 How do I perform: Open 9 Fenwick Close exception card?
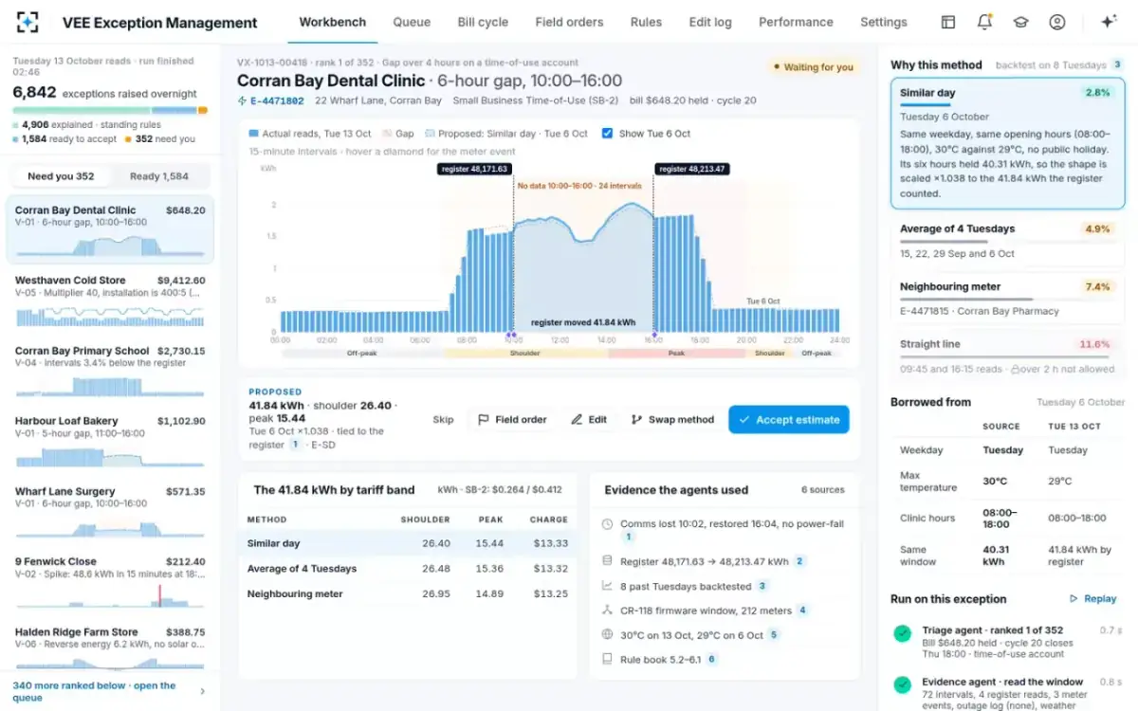tap(110, 581)
